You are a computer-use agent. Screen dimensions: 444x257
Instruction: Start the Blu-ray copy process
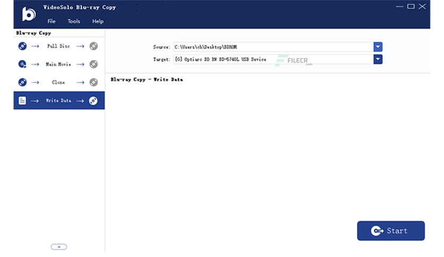click(x=391, y=231)
